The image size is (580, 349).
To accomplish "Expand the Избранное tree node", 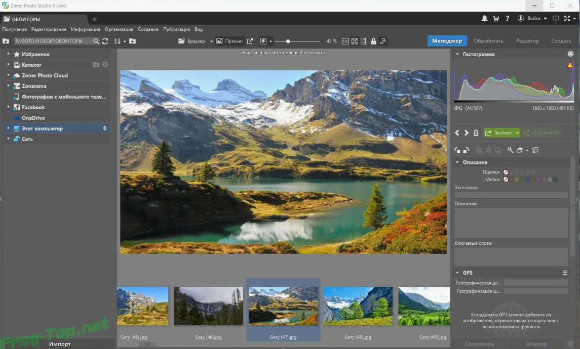I will point(8,54).
